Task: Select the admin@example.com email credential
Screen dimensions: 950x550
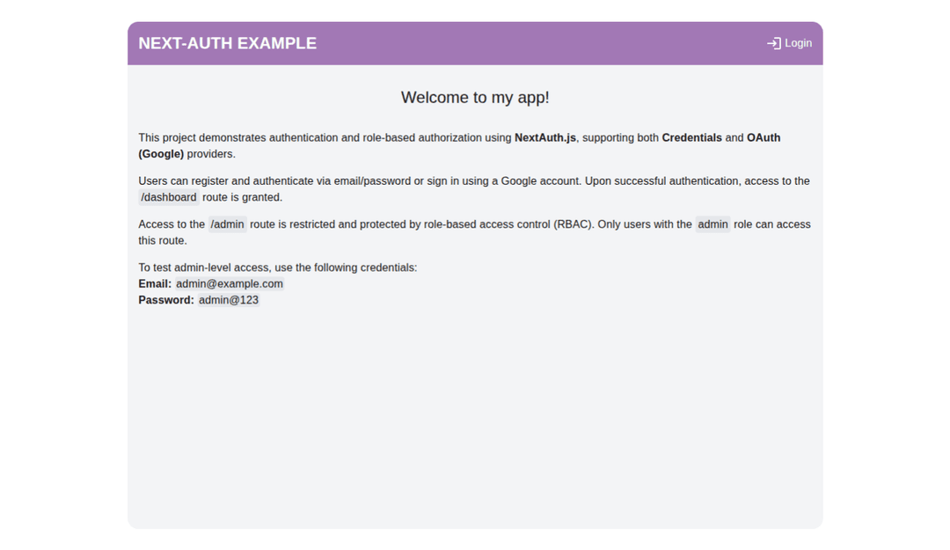Action: (229, 283)
